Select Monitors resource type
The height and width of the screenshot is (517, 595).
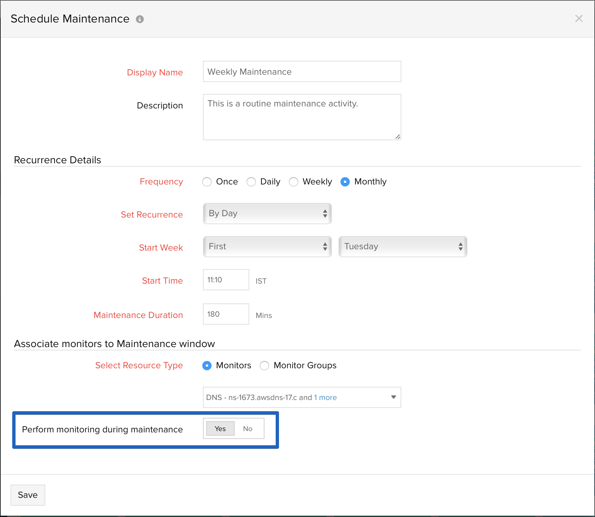click(x=207, y=366)
